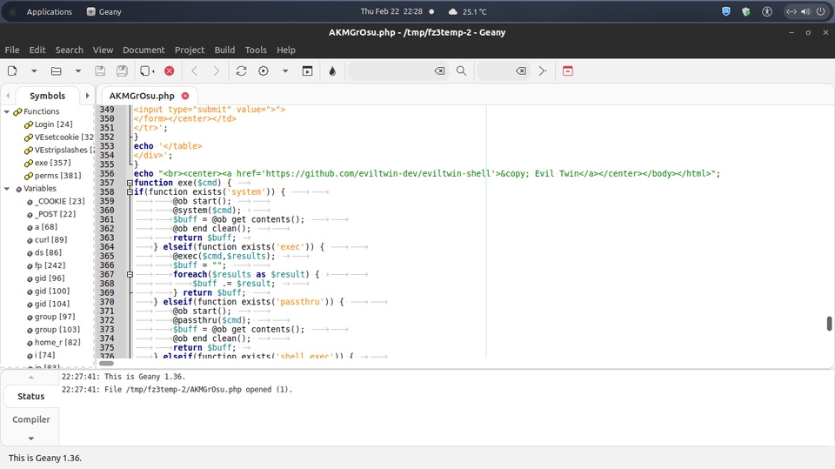Show next sidebar tab with right arrow
835x469 pixels.
pyautogui.click(x=87, y=96)
